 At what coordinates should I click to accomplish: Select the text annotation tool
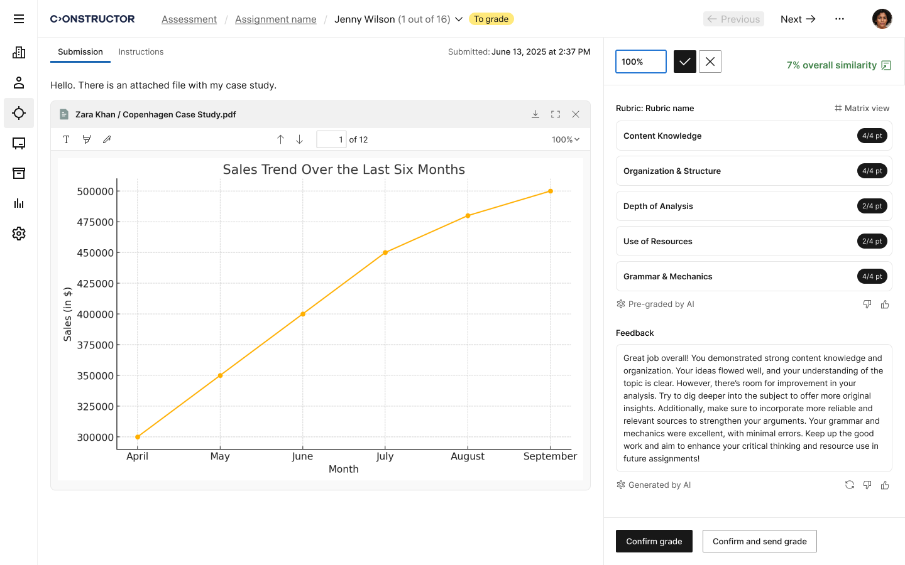click(x=66, y=139)
